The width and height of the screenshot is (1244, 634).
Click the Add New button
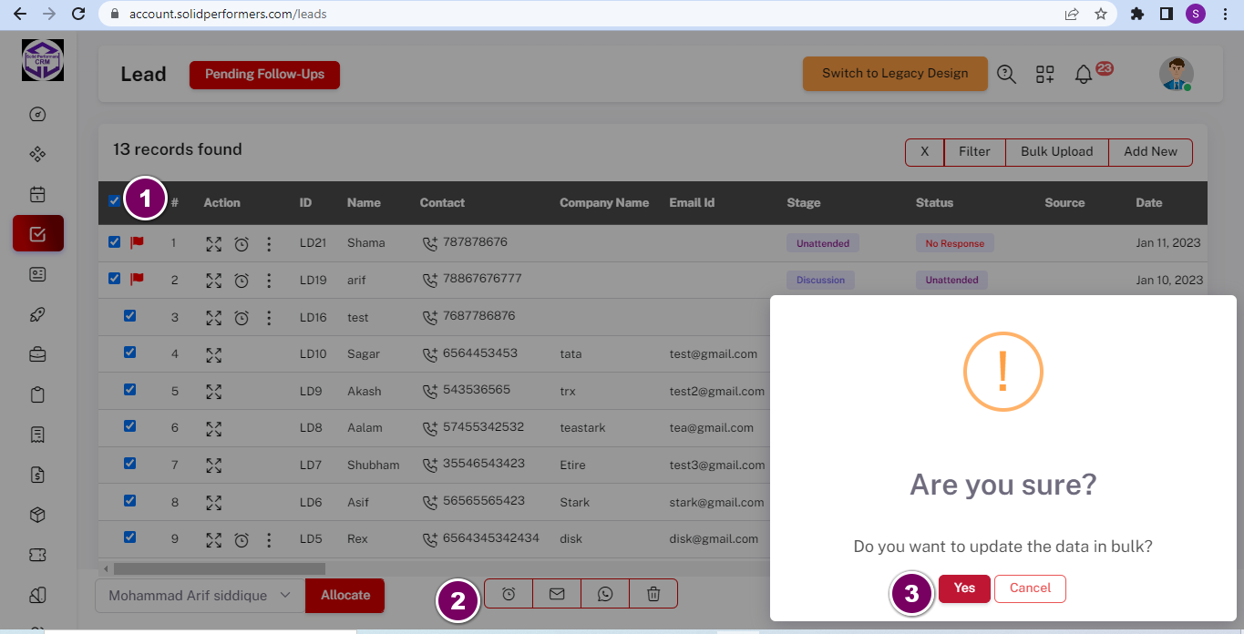click(1150, 152)
